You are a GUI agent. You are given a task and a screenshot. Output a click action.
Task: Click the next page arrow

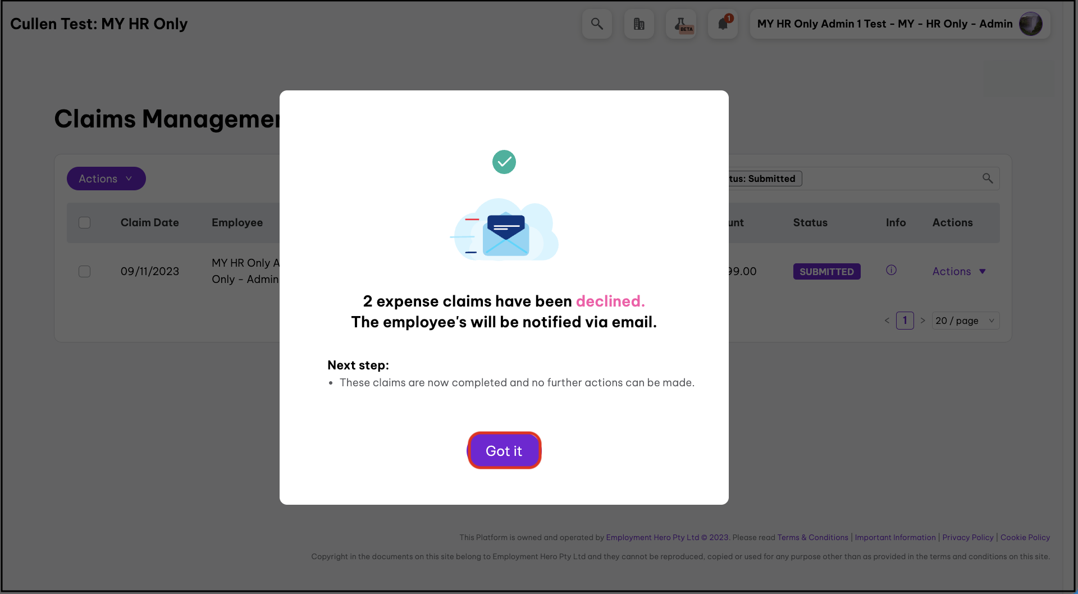(x=922, y=321)
